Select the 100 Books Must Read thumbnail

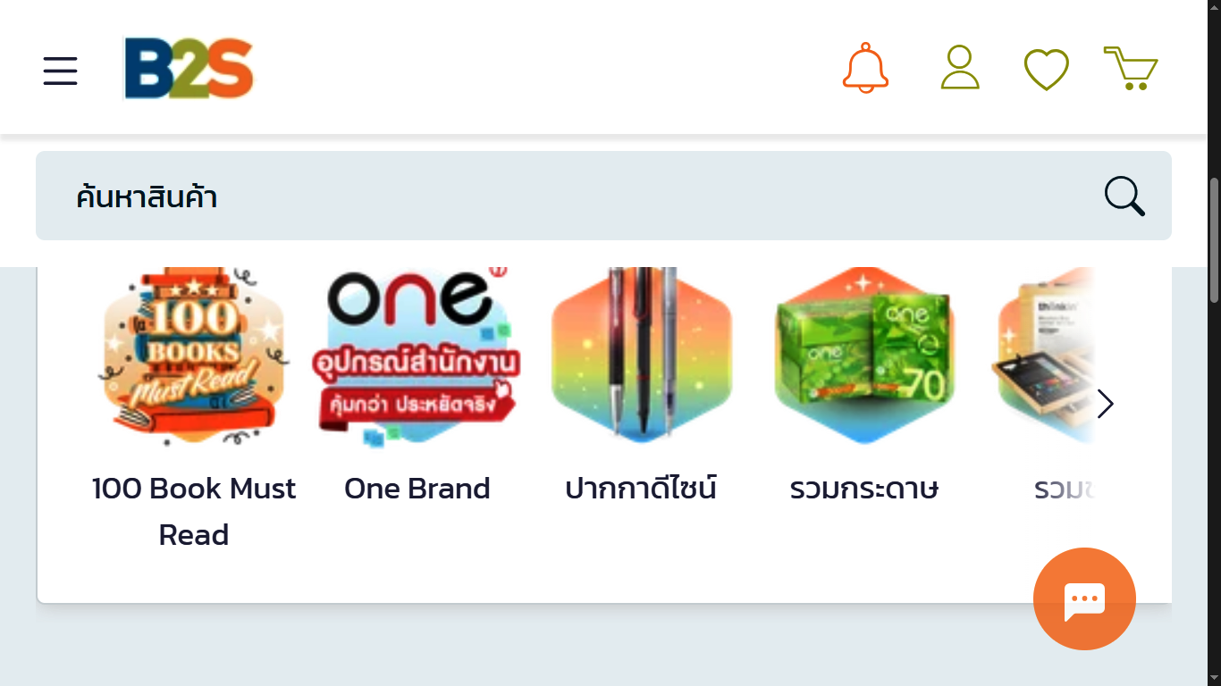(194, 356)
